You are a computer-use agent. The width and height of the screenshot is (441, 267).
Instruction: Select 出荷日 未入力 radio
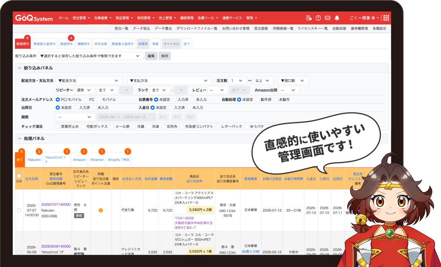[95, 107]
